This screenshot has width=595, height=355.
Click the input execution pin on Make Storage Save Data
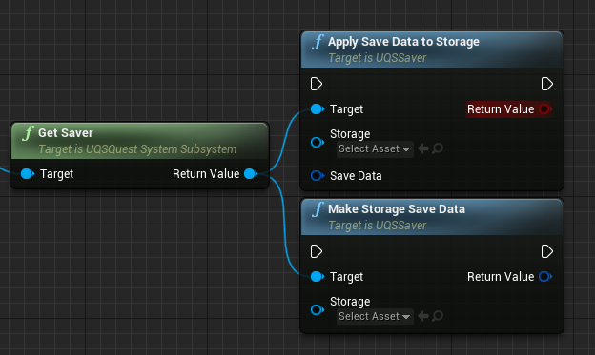click(317, 251)
